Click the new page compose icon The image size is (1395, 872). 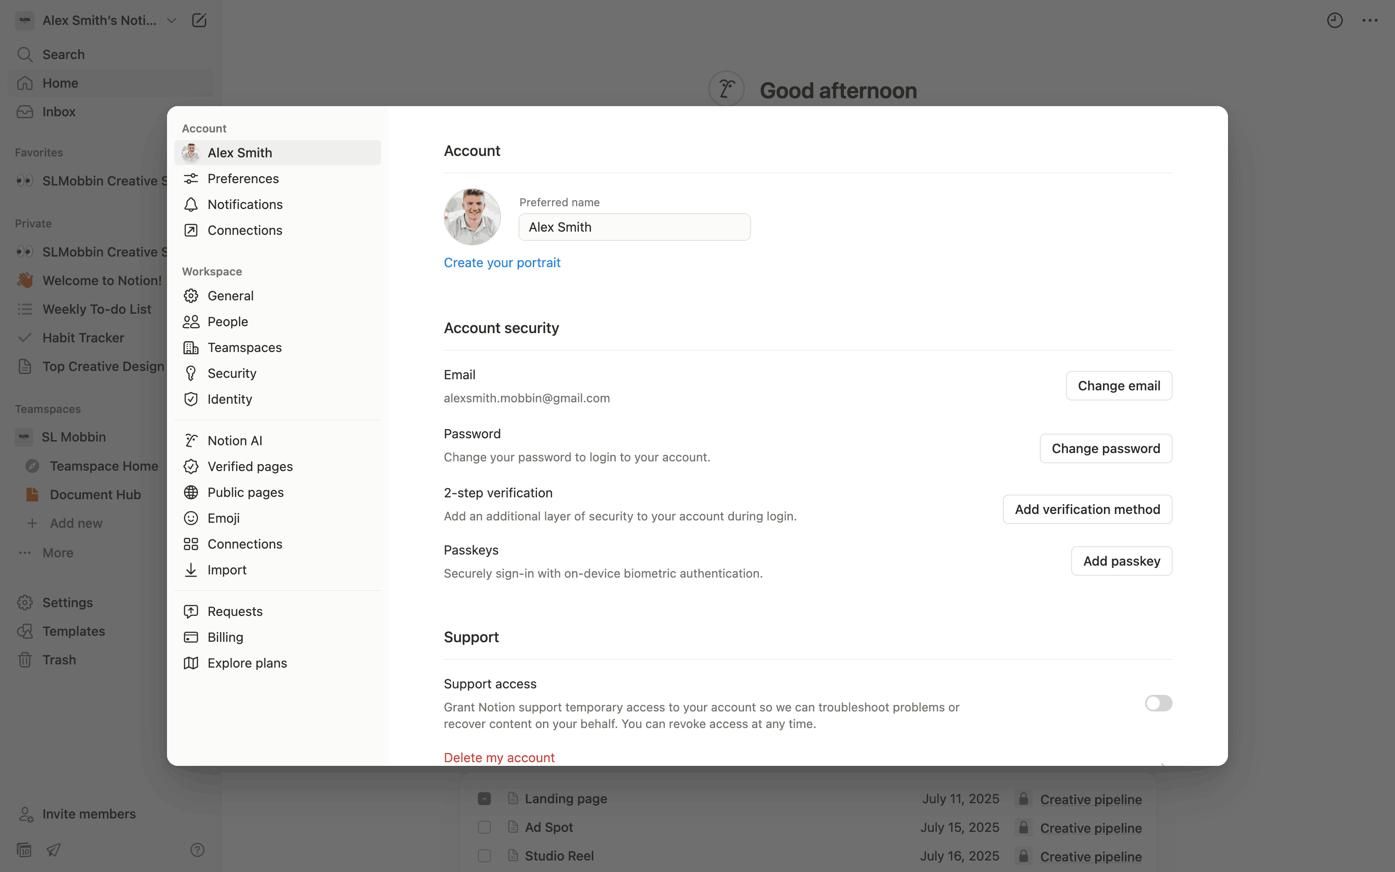[199, 21]
